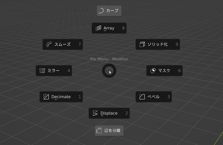Select the カーブ (Curve) modifier button
Image resolution: width=223 pixels, height=145 pixels.
click(x=109, y=11)
